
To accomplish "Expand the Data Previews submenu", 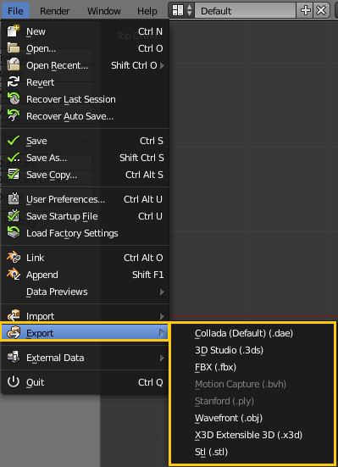I will click(x=85, y=292).
